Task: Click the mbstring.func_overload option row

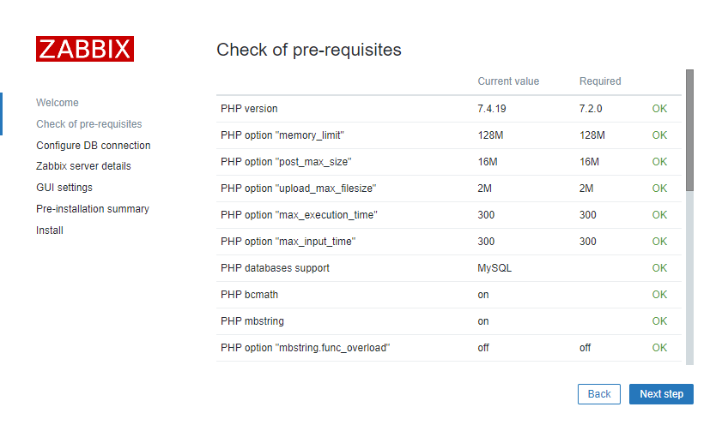Action: 449,348
